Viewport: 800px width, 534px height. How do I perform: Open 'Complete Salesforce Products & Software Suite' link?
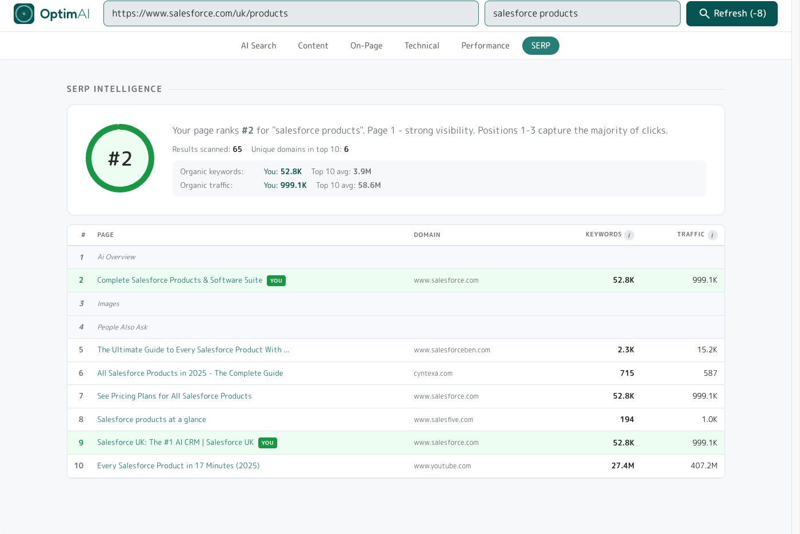coord(180,280)
